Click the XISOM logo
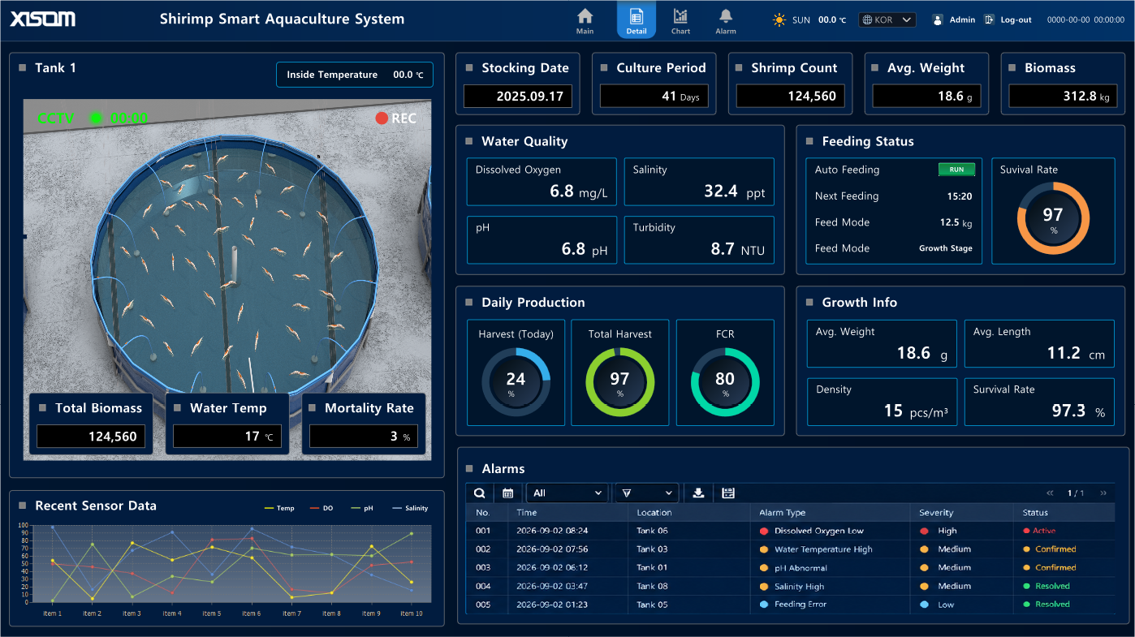This screenshot has width=1135, height=637. pos(43,19)
